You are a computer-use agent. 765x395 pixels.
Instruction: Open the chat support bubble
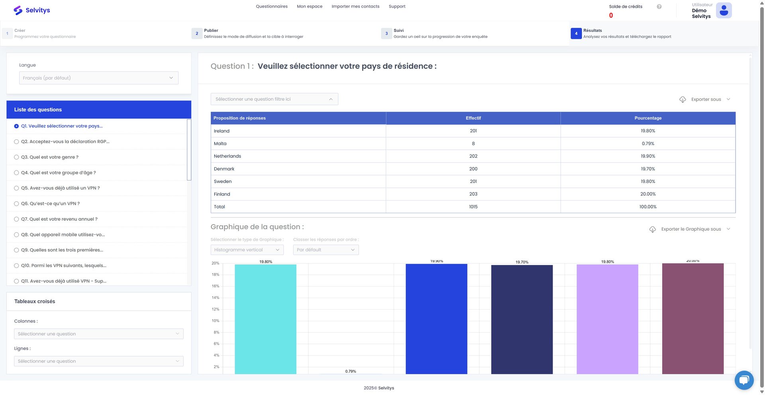click(743, 380)
